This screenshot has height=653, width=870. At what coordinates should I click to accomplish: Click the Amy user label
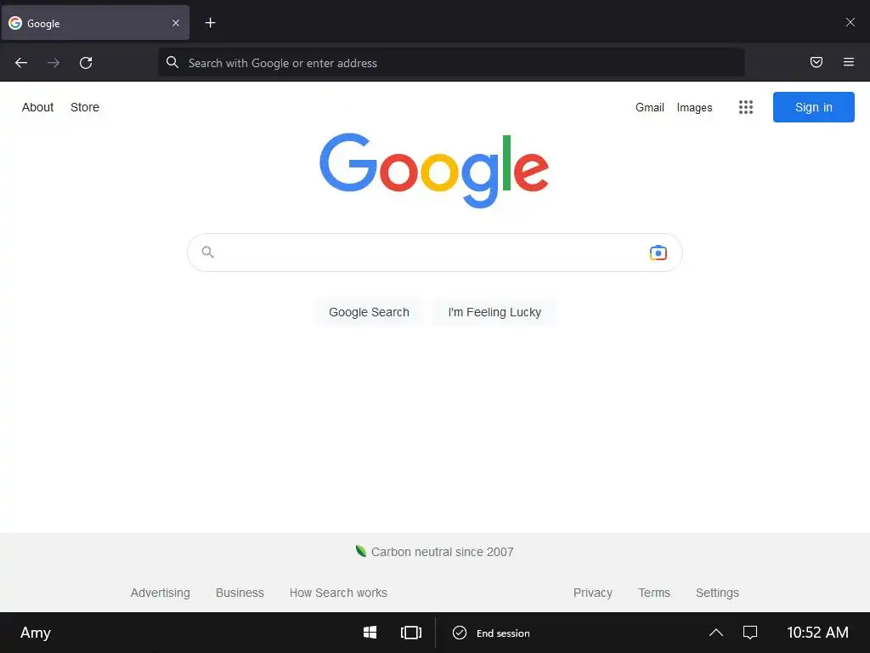[x=36, y=633]
